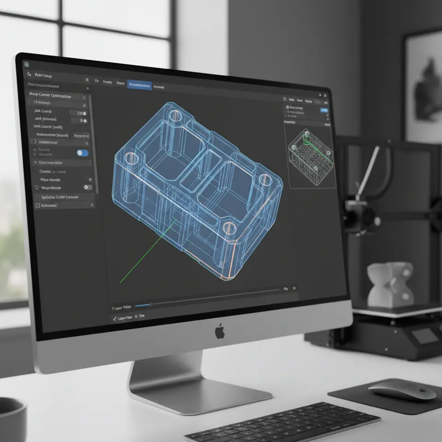Click the shield icon beside Wege Neode

(x=37, y=187)
